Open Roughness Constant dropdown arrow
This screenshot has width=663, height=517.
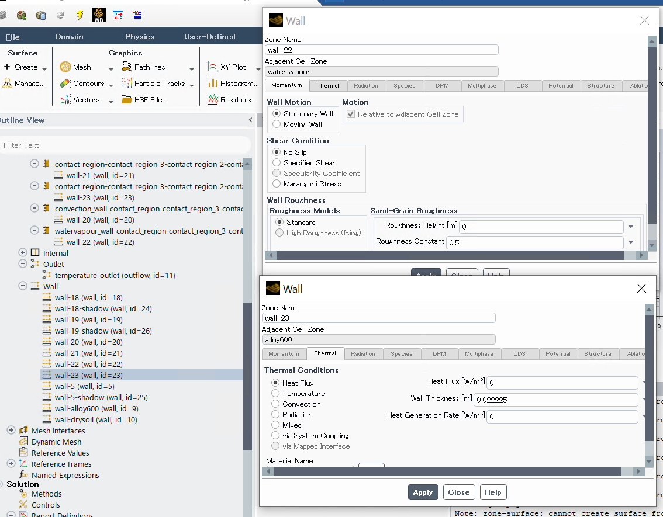point(631,242)
